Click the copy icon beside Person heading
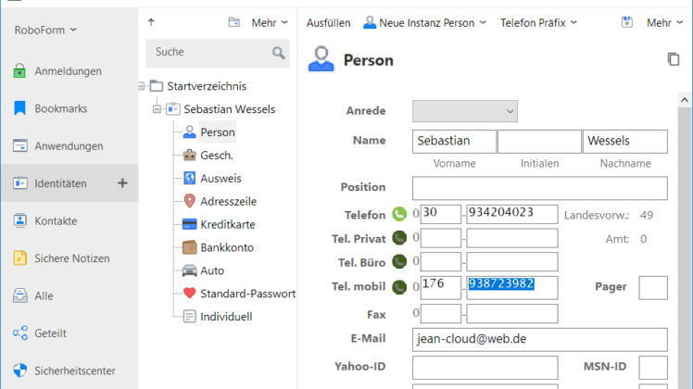693x389 pixels. pos(674,59)
